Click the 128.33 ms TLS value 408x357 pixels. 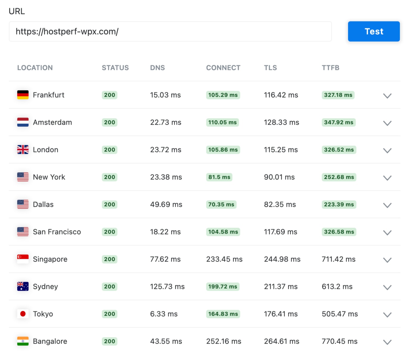click(x=282, y=122)
